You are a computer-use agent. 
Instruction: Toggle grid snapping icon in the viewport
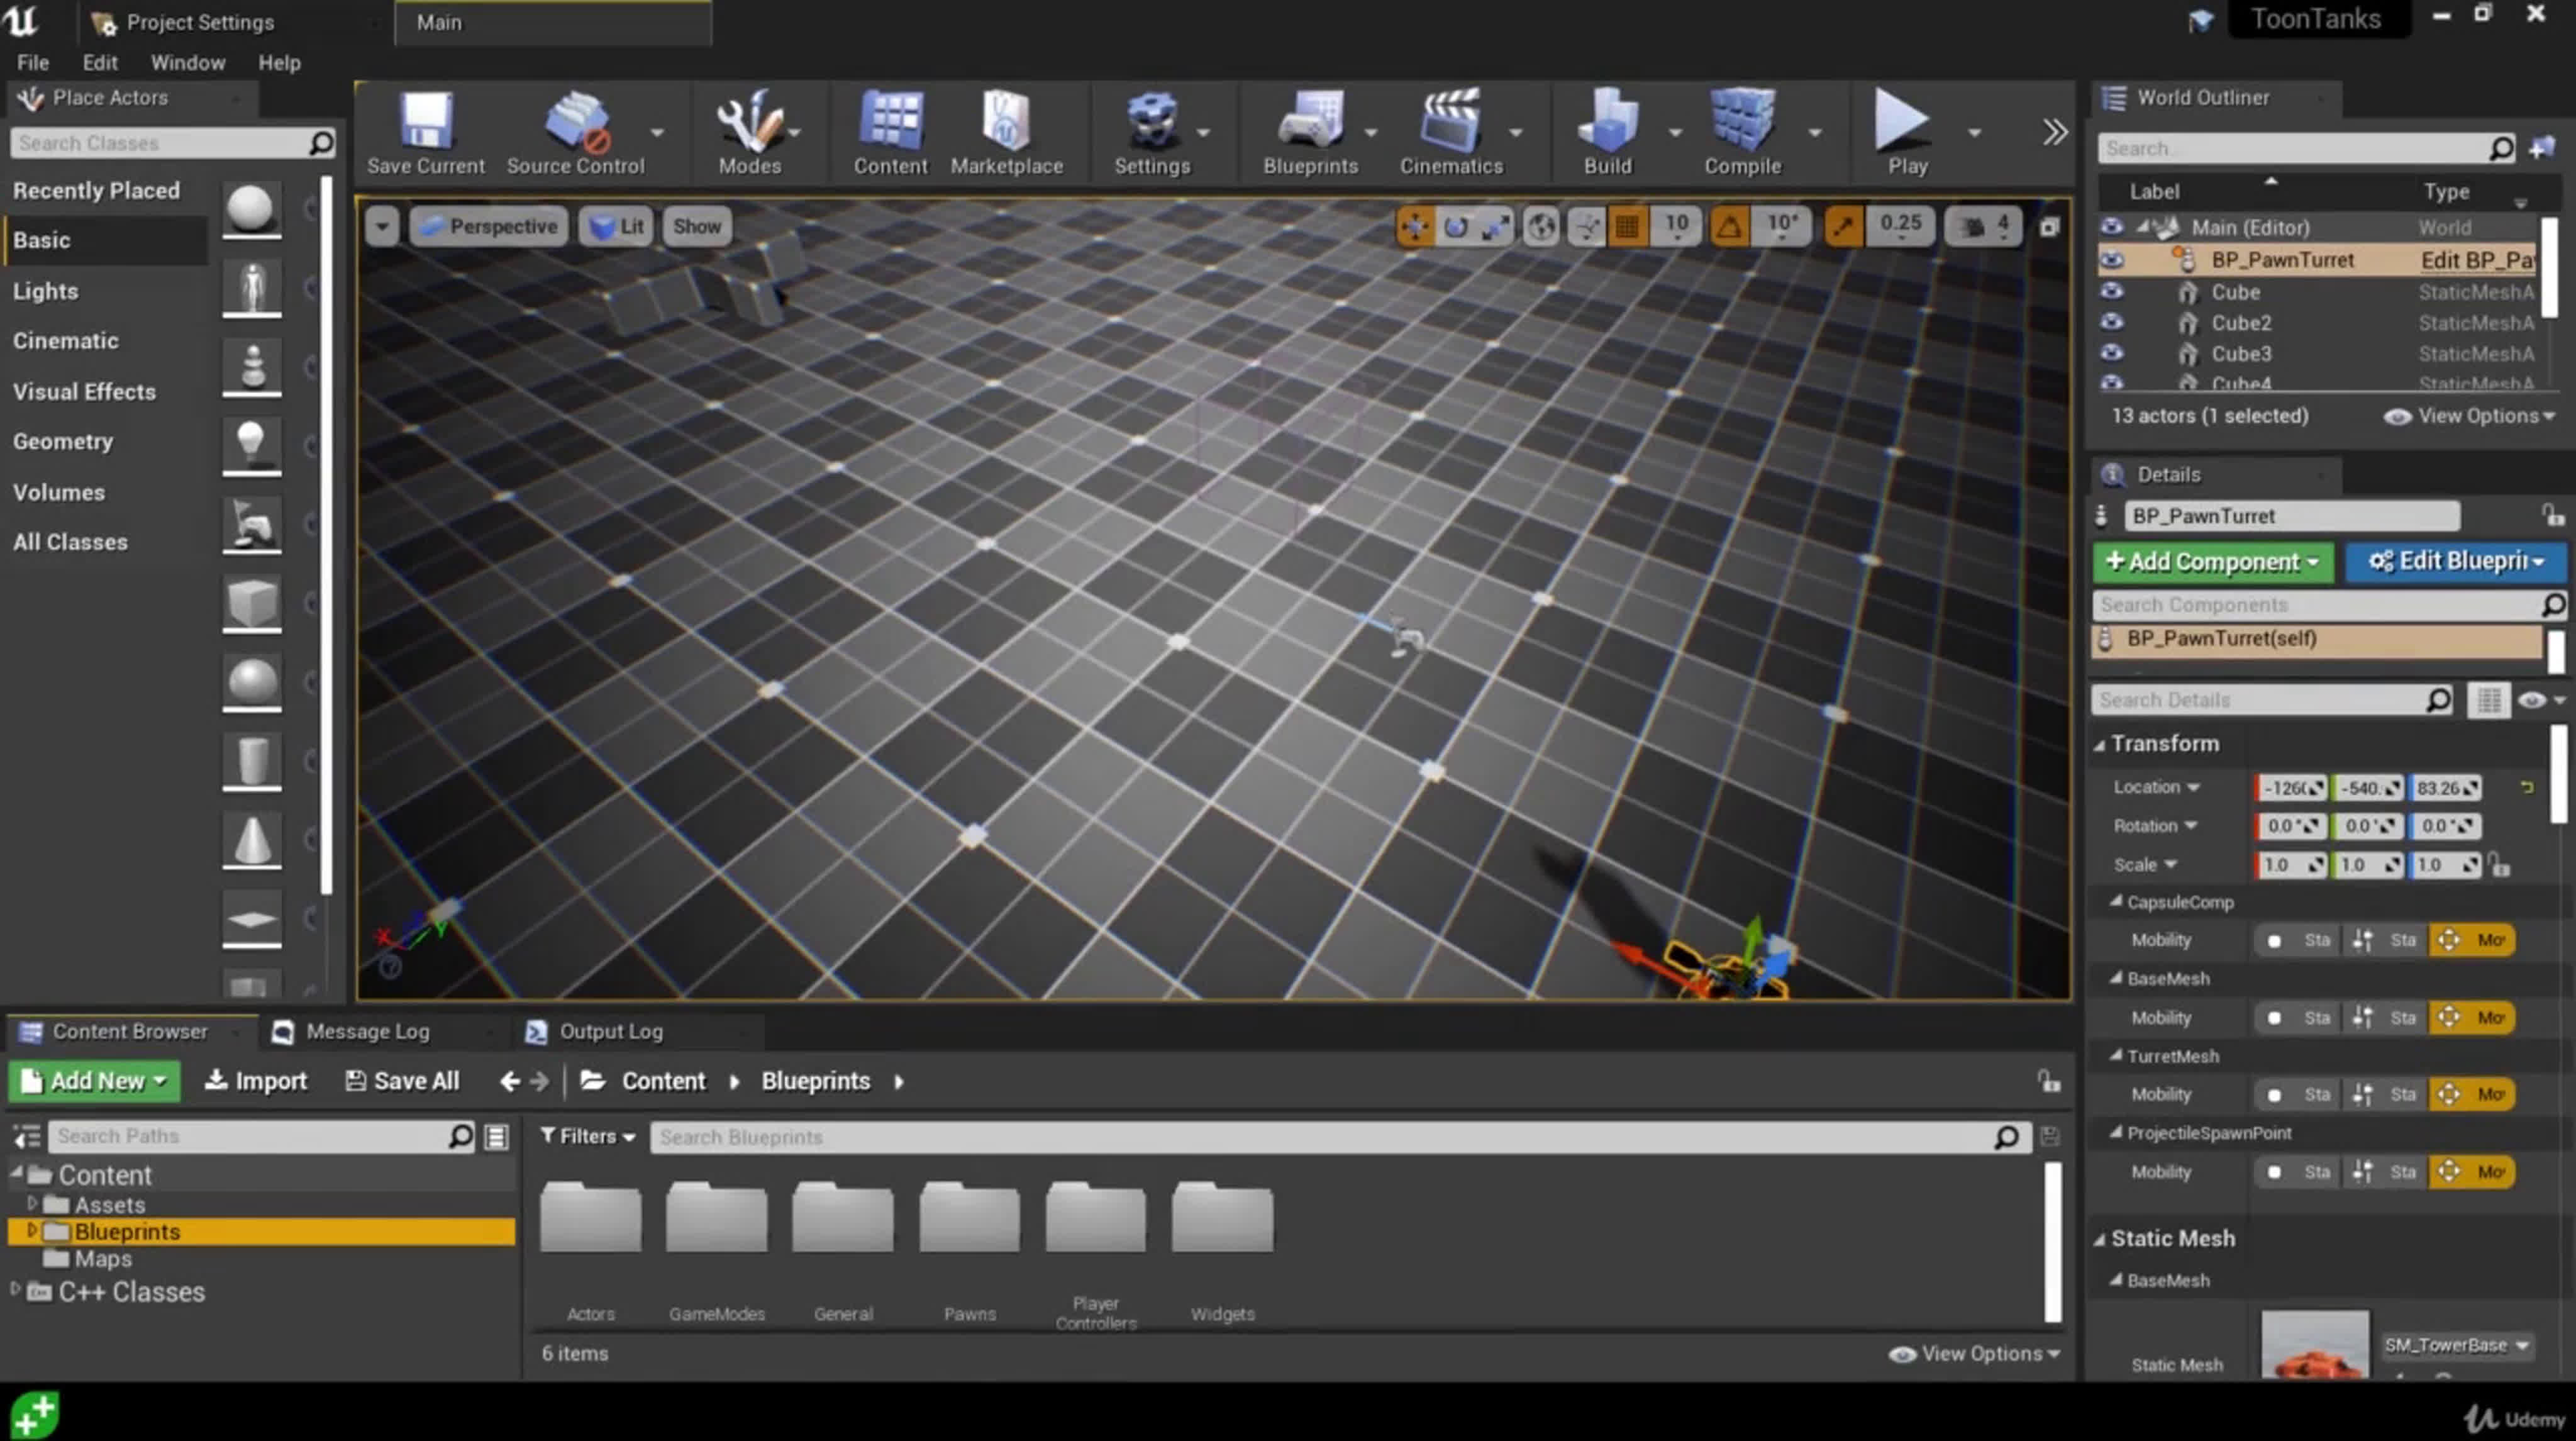[x=1627, y=227]
